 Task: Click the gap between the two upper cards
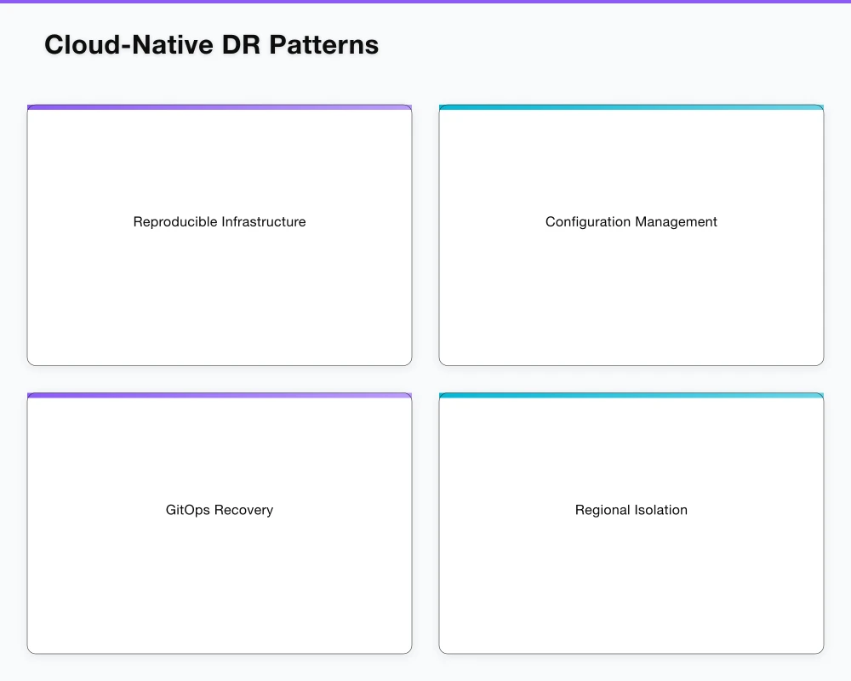tap(425, 234)
